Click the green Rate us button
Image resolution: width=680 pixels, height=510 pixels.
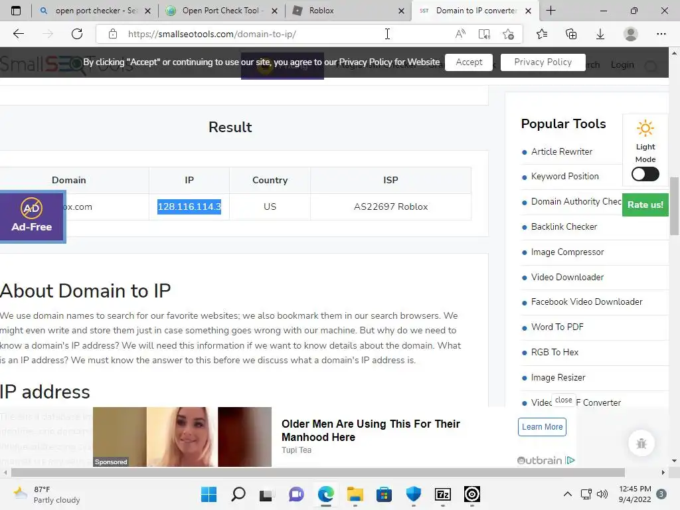point(645,205)
